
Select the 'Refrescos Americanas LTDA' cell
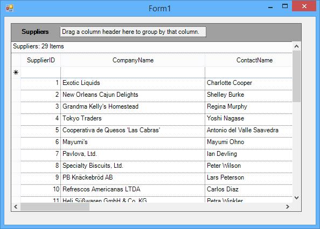133,190
